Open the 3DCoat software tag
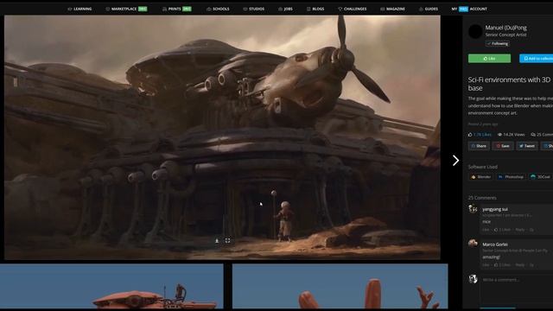 click(x=541, y=177)
